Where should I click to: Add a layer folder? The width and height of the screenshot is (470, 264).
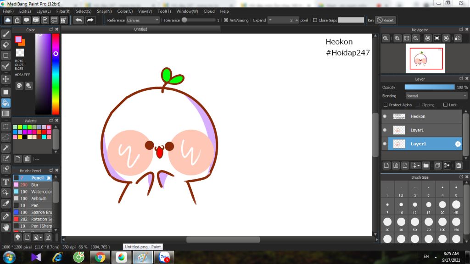426,165
